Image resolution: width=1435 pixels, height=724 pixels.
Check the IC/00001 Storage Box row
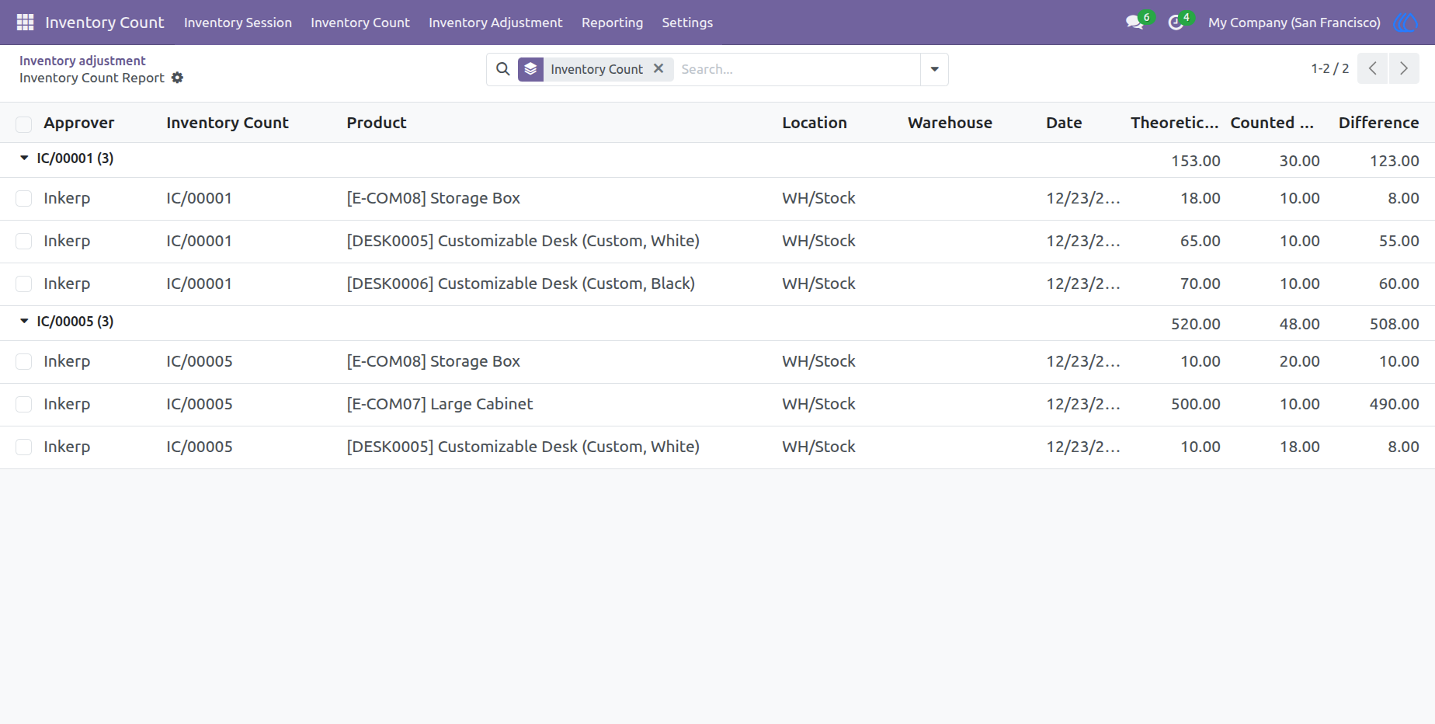pos(24,198)
